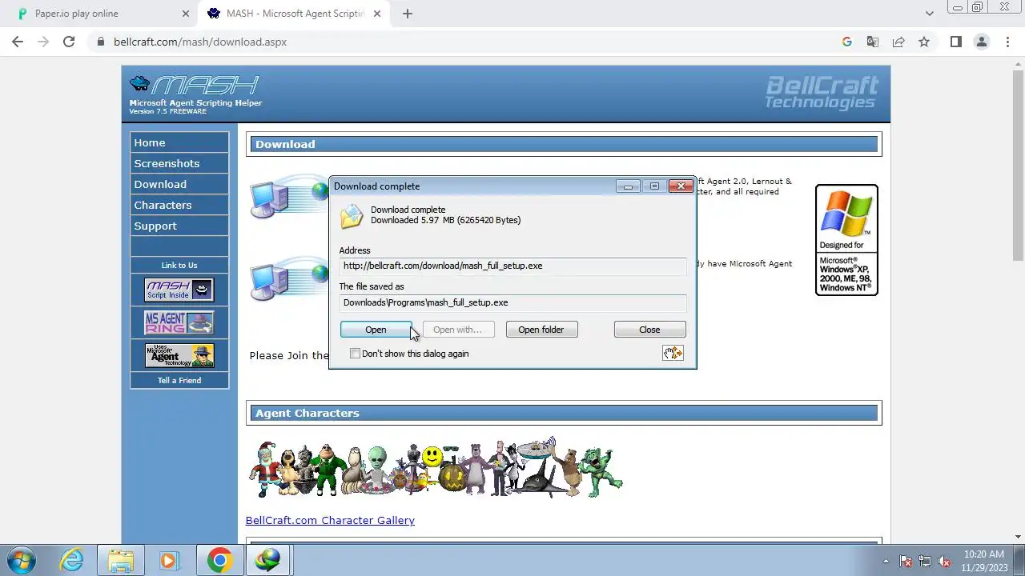1025x576 pixels.
Task: Click Internet Download Manager taskbar icon
Action: click(x=267, y=560)
